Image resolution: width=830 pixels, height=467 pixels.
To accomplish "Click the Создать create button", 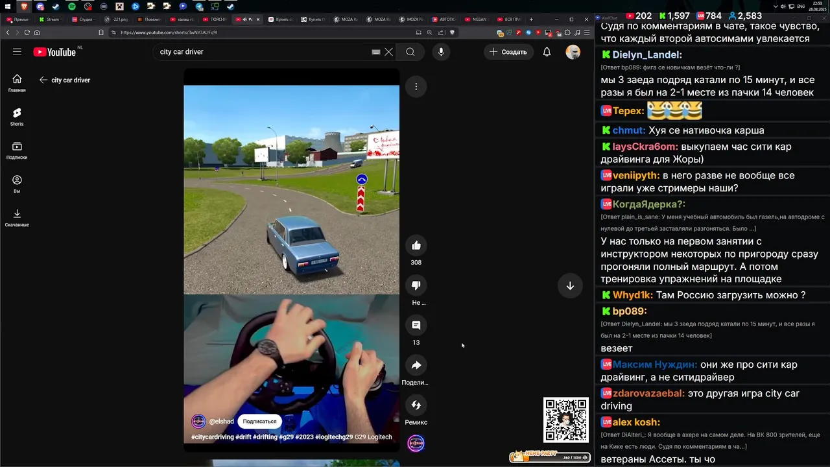I will [x=508, y=52].
